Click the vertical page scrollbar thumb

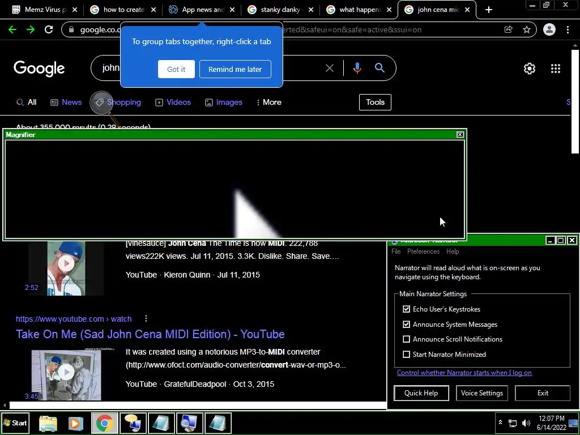pyautogui.click(x=575, y=102)
